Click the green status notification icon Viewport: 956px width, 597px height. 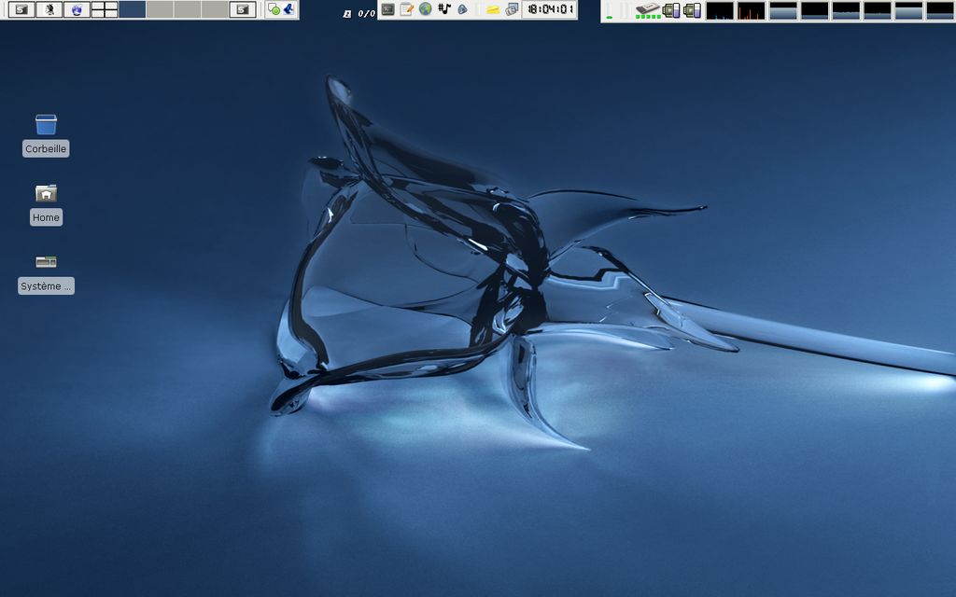(274, 10)
